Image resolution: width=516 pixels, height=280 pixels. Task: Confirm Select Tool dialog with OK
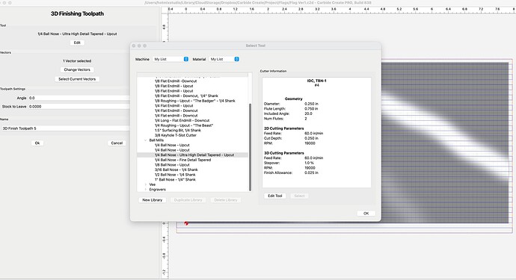coord(366,214)
